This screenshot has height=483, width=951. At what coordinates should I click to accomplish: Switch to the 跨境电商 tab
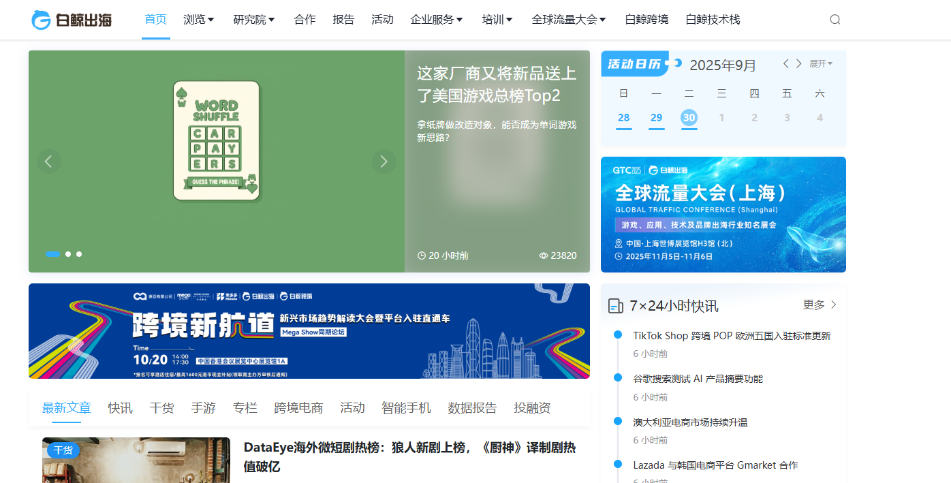click(298, 408)
